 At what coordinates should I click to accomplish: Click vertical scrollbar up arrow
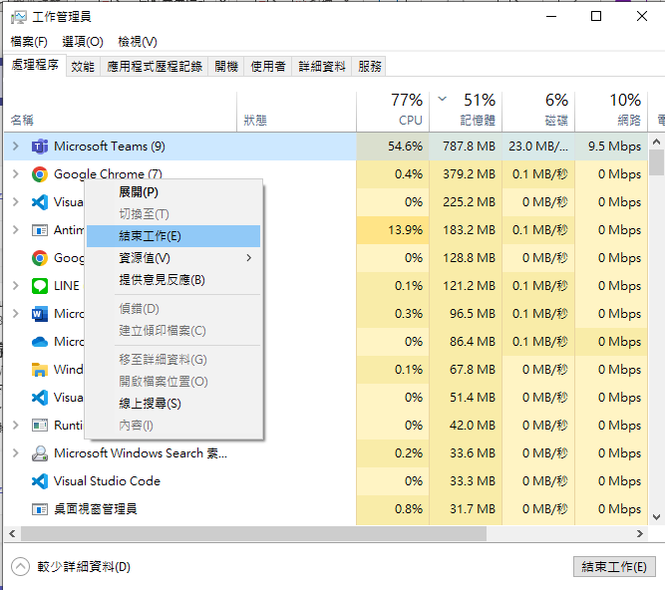point(656,142)
